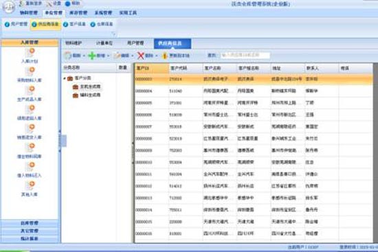Image resolution: width=378 pixels, height=252 pixels.
Task: Select the table row with ID 00000007
Action: (x=254, y=127)
